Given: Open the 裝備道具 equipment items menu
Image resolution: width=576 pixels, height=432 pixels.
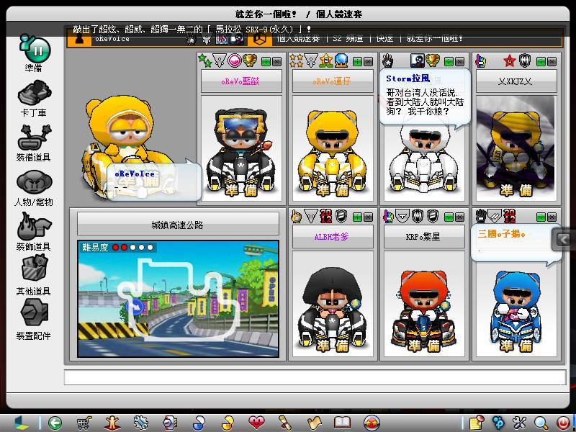Looking at the screenshot, I should pyautogui.click(x=34, y=137).
